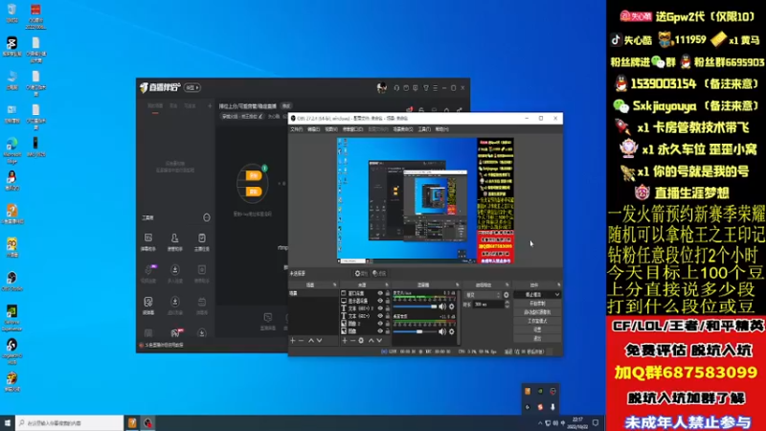Click the OBS preview canvas
This screenshot has height=431, width=766.
click(425, 201)
